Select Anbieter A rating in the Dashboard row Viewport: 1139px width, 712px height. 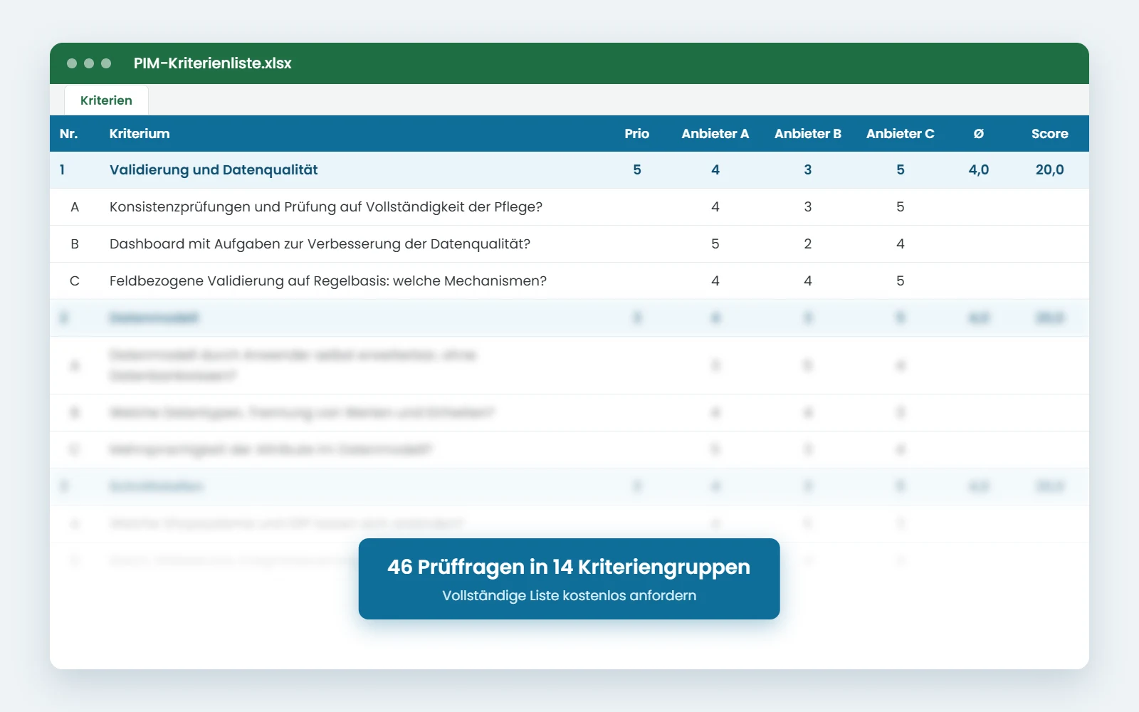[x=715, y=244]
